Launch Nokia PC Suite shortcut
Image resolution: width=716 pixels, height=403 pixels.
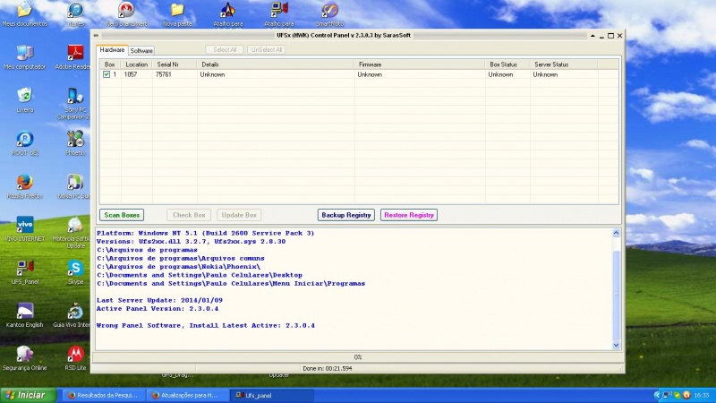74,186
